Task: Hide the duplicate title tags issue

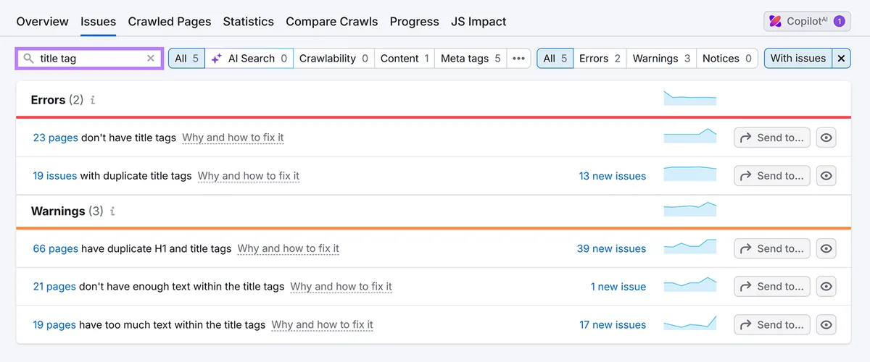Action: [826, 176]
